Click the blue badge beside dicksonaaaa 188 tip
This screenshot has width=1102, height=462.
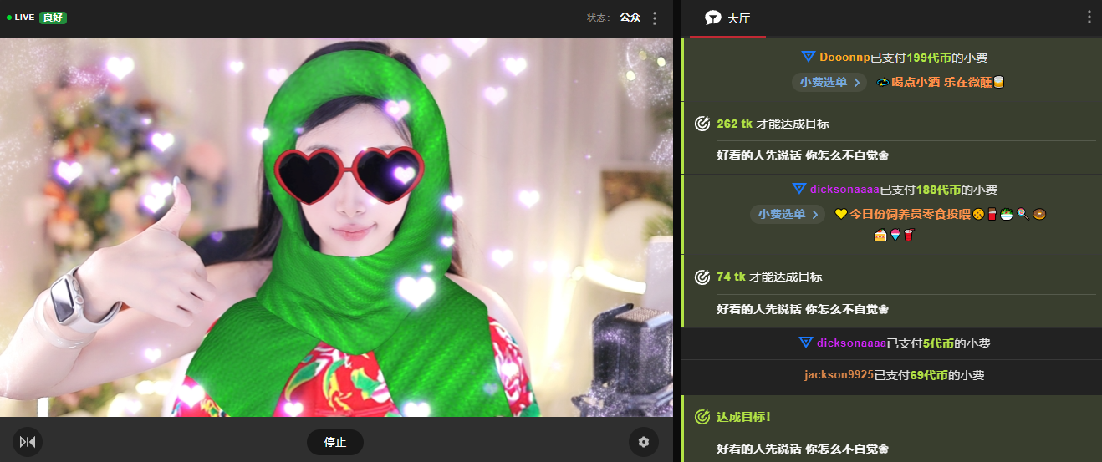pyautogui.click(x=798, y=190)
